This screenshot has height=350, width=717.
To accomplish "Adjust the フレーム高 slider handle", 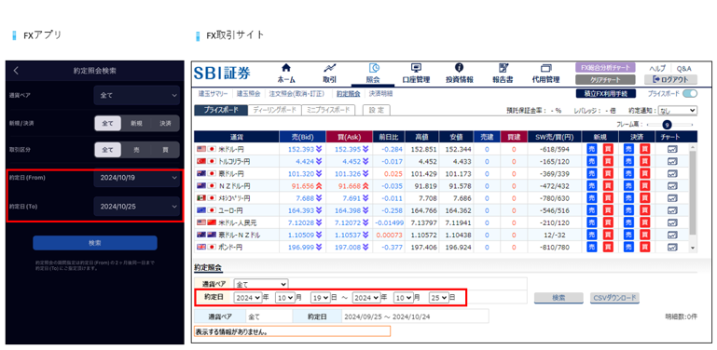I will (667, 125).
